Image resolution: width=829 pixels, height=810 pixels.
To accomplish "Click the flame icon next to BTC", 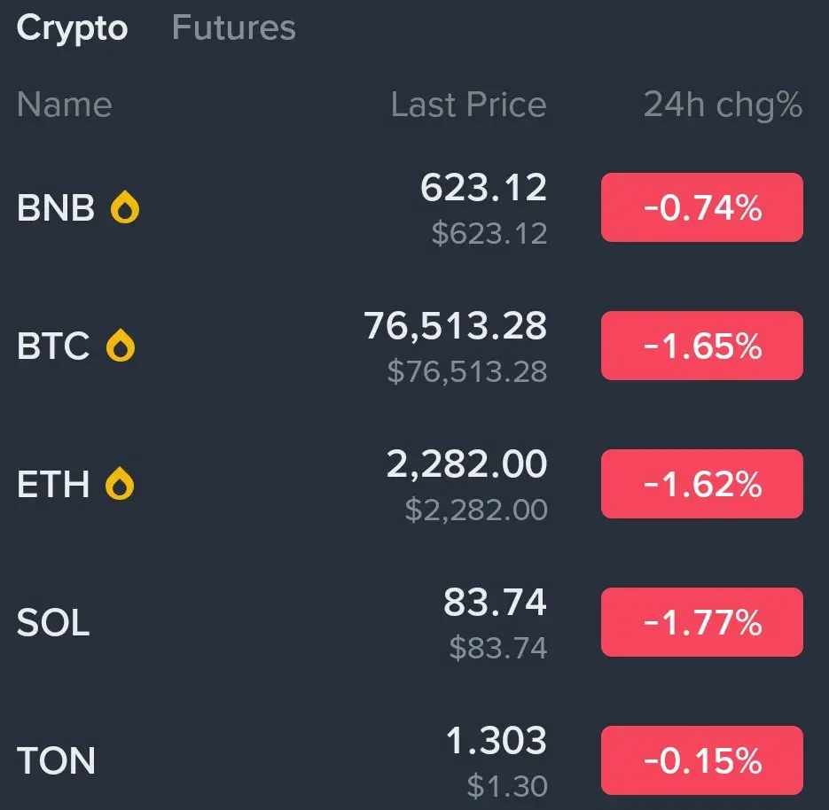I will (121, 347).
